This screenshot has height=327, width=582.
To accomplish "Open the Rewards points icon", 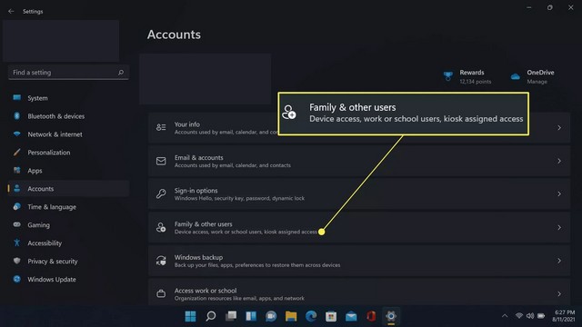I will (448, 76).
